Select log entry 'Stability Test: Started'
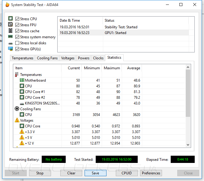 pos(121,27)
